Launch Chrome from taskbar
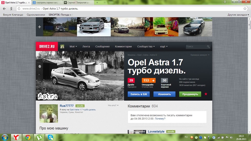The height and width of the screenshot is (141, 251). [28, 137]
